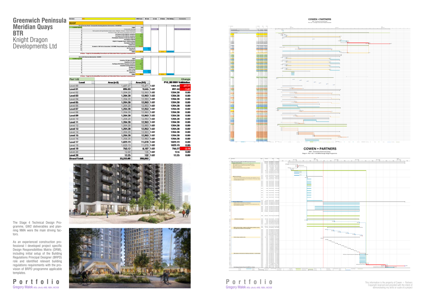Click the 'Gregory Malek' name on the right page
The width and height of the screenshot is (426, 301).
point(236,287)
